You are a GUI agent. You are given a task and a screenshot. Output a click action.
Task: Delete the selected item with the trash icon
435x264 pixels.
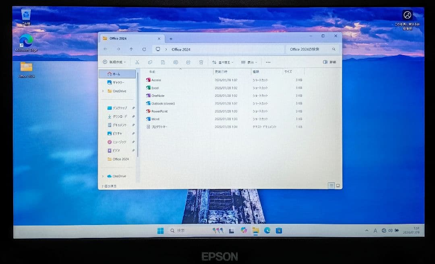(201, 62)
